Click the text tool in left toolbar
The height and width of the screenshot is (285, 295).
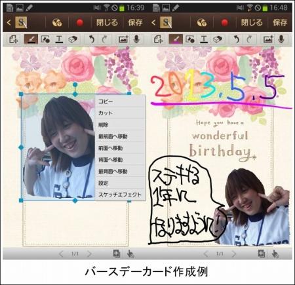[59, 39]
